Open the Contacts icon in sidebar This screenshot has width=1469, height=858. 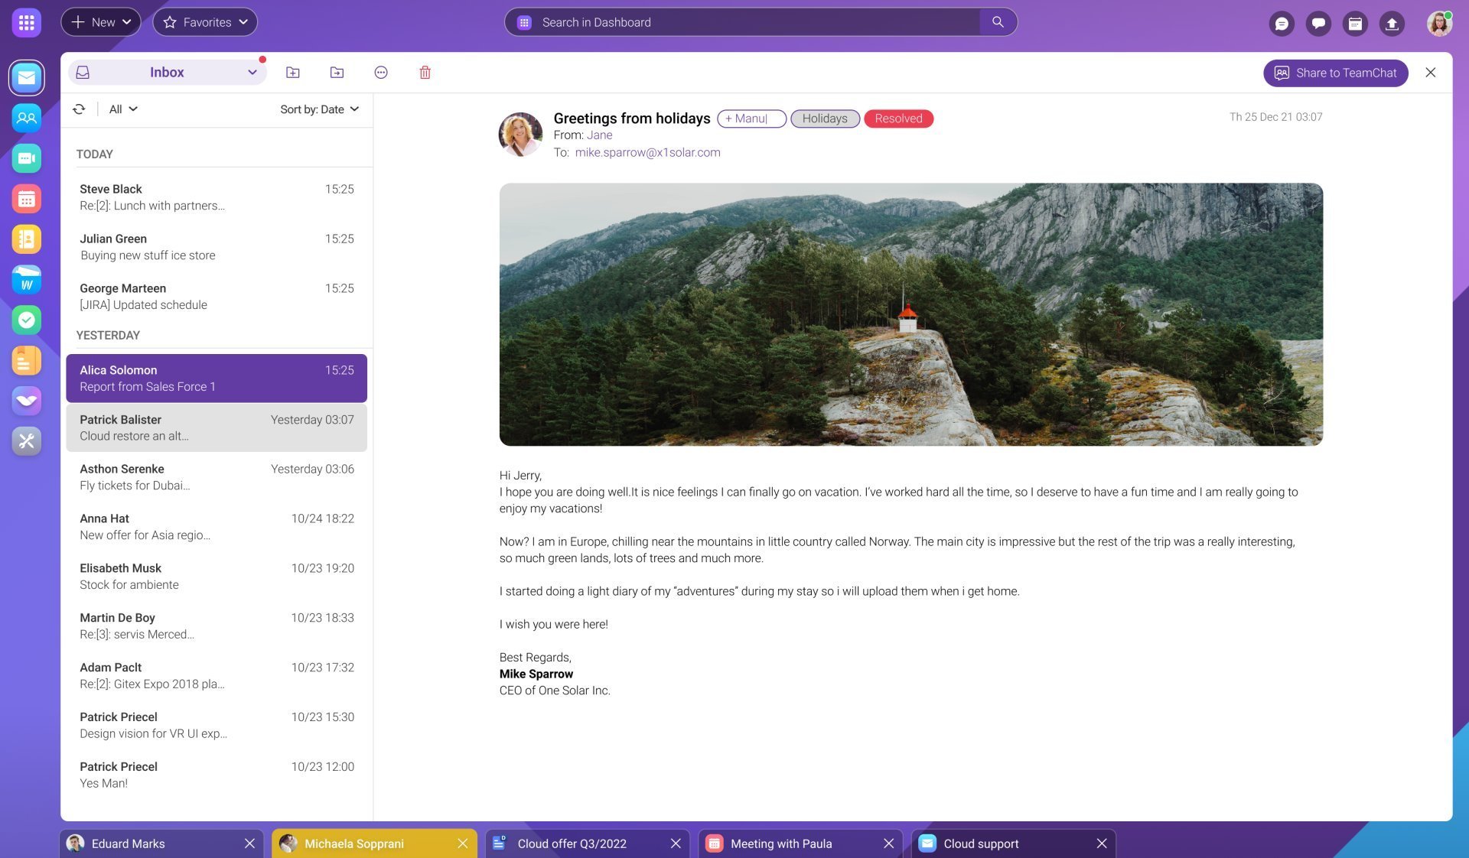coord(27,118)
